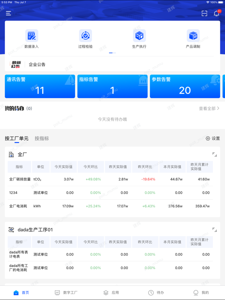Select 全厂碳排放量 row label
Screen dimensions: 225x300
point(20,179)
